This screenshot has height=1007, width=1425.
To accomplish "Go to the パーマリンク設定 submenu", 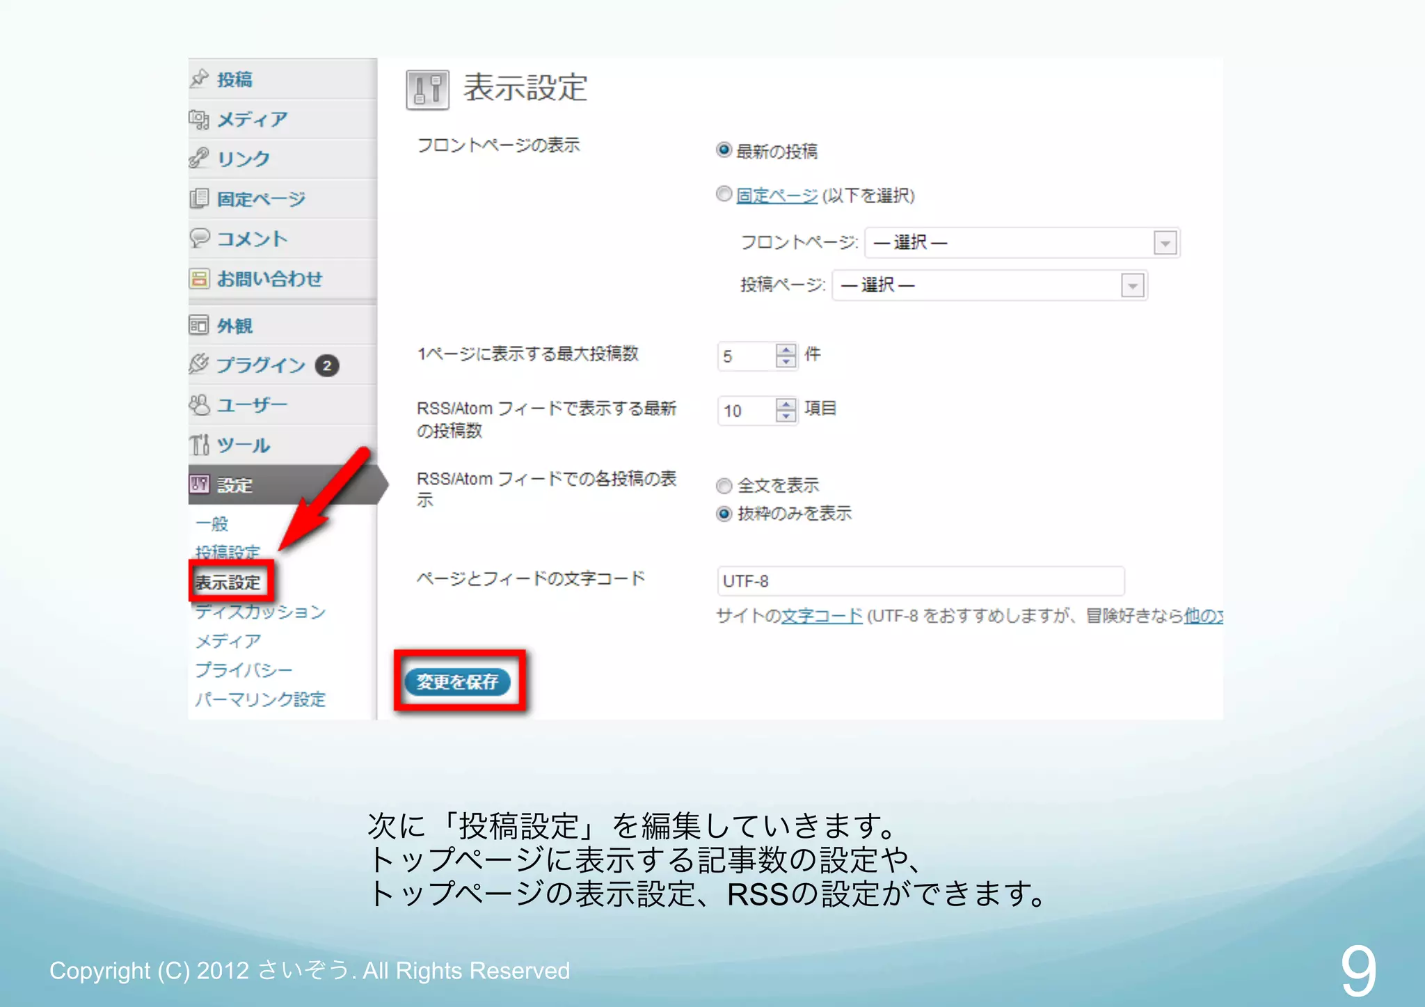I will click(260, 699).
